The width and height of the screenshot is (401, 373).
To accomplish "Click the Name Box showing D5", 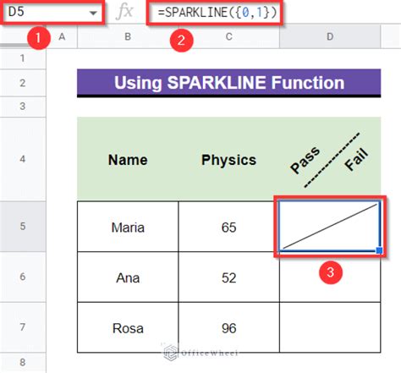I will [52, 12].
